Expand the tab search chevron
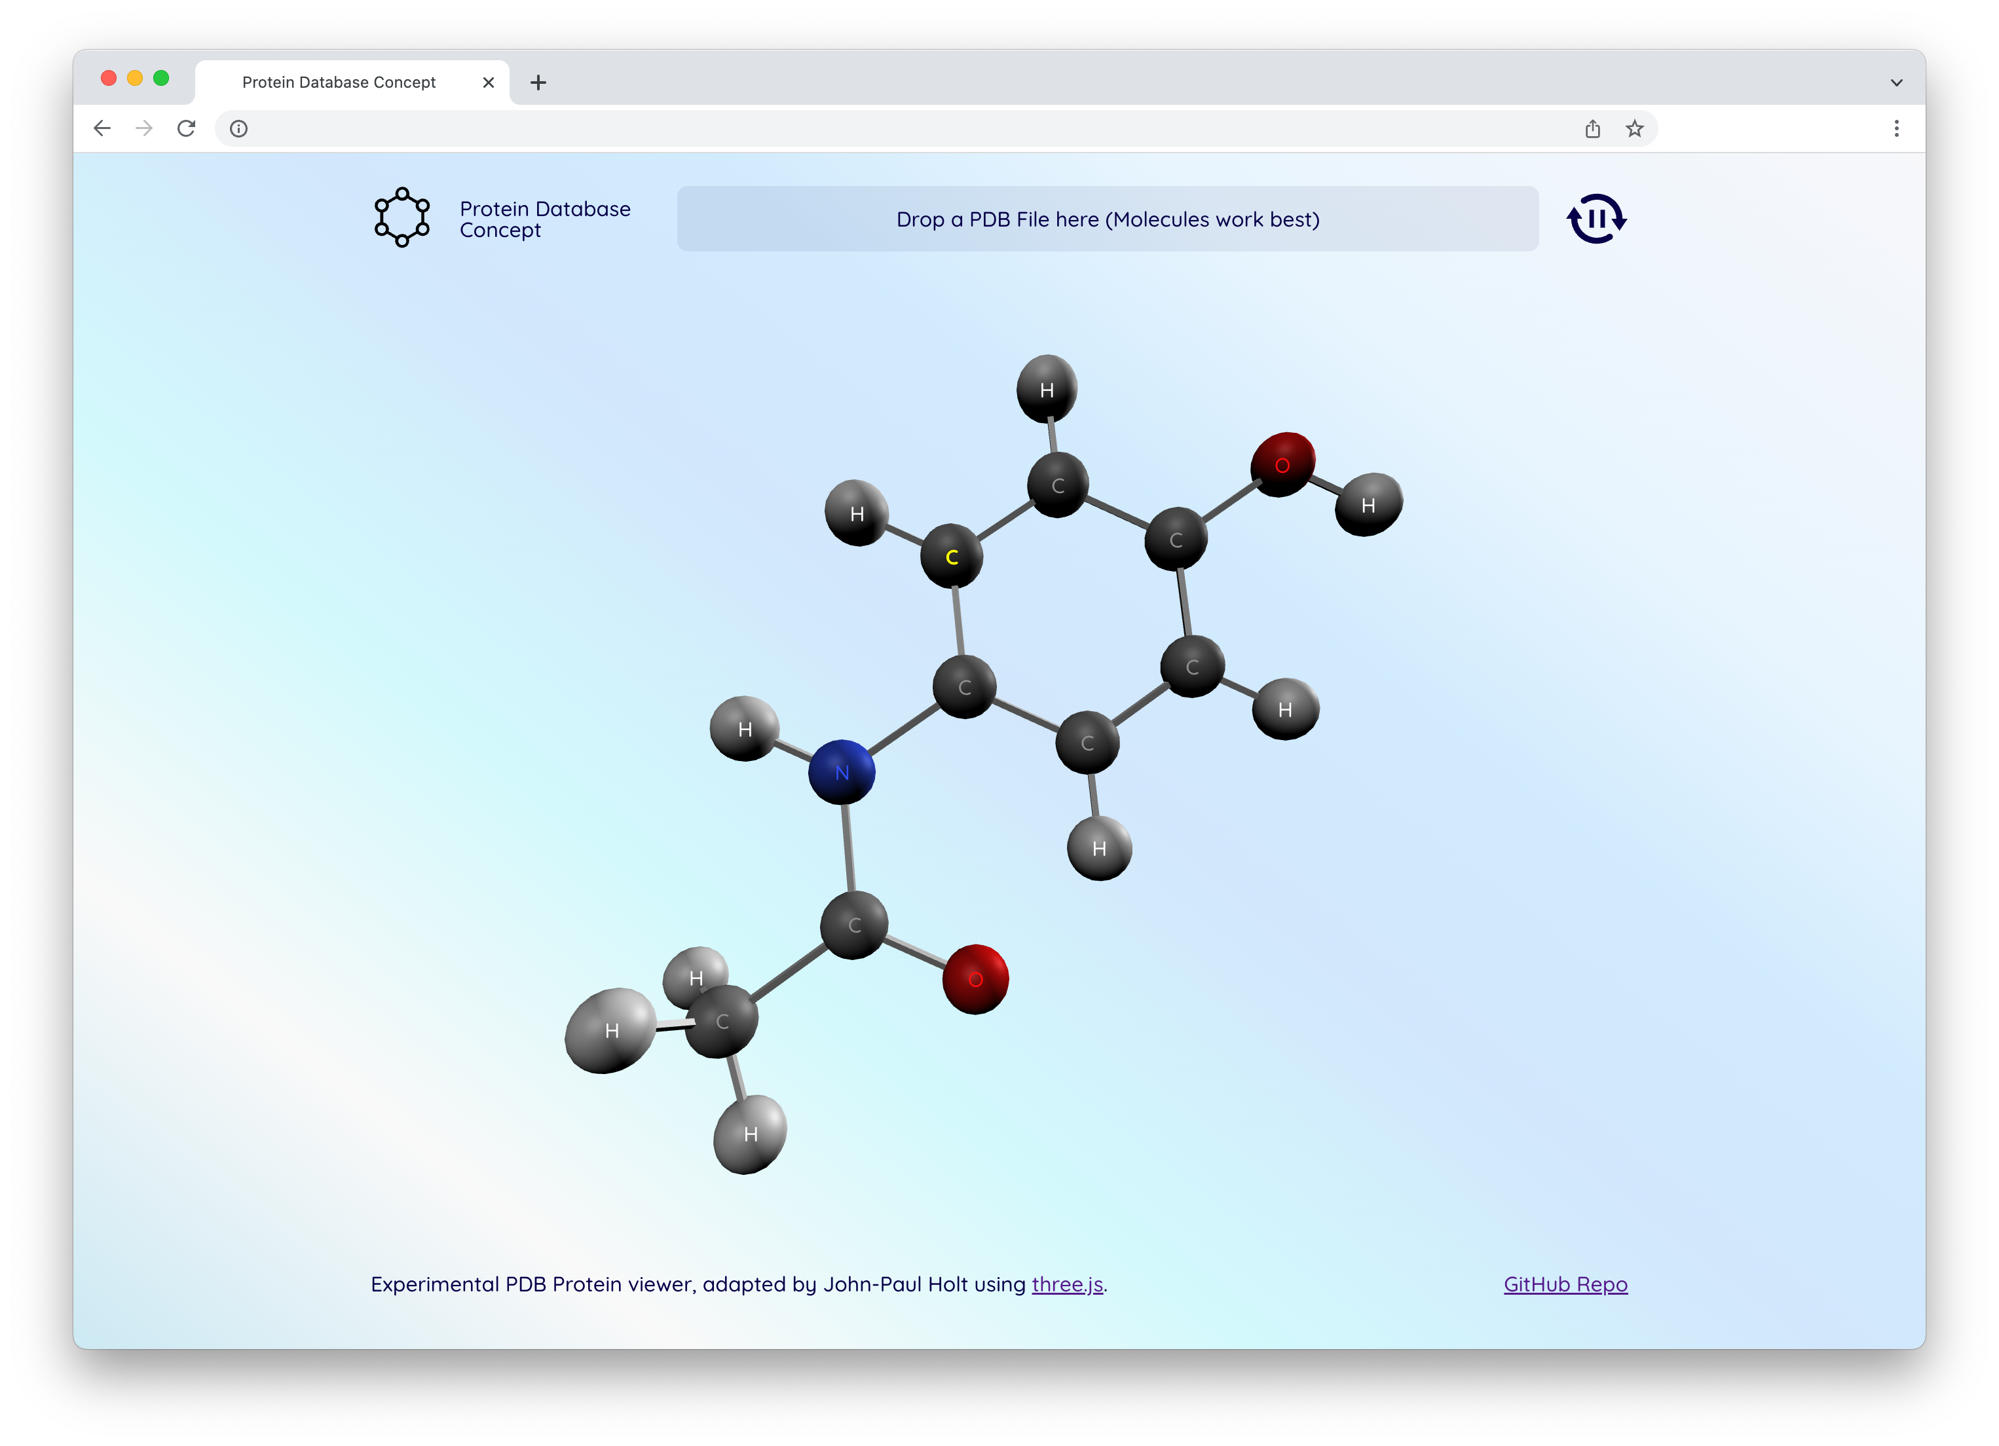Image resolution: width=1999 pixels, height=1446 pixels. coord(1896,83)
